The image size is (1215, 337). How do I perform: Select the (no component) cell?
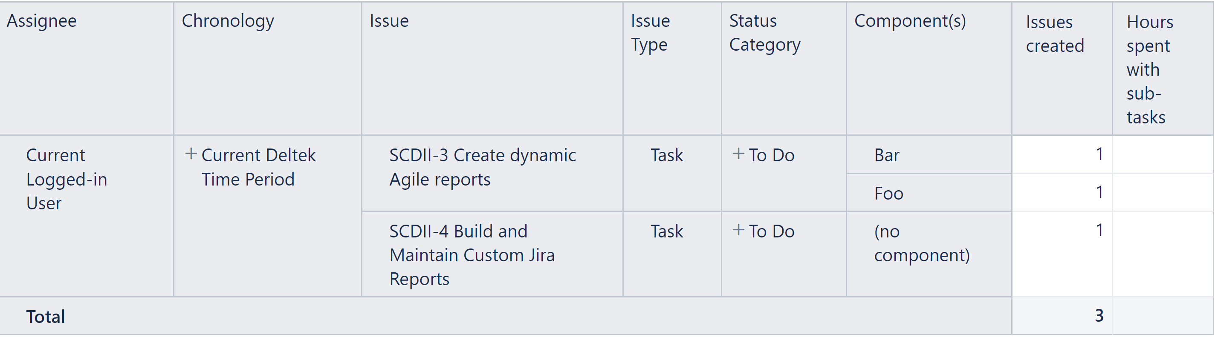(922, 243)
